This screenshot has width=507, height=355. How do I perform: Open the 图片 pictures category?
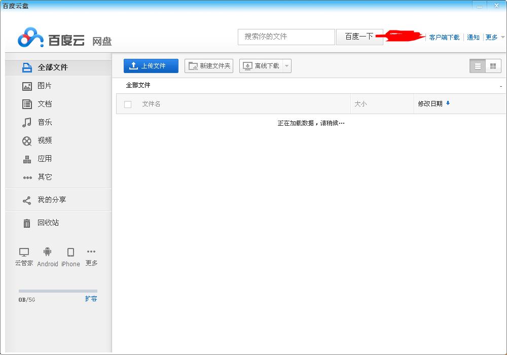[58, 86]
